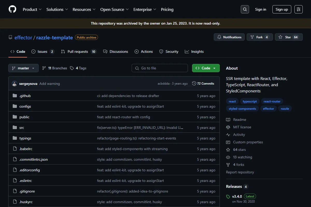Expand the Open Source navigation menu
Image resolution: width=311 pixels, height=207 pixels.
click(115, 9)
